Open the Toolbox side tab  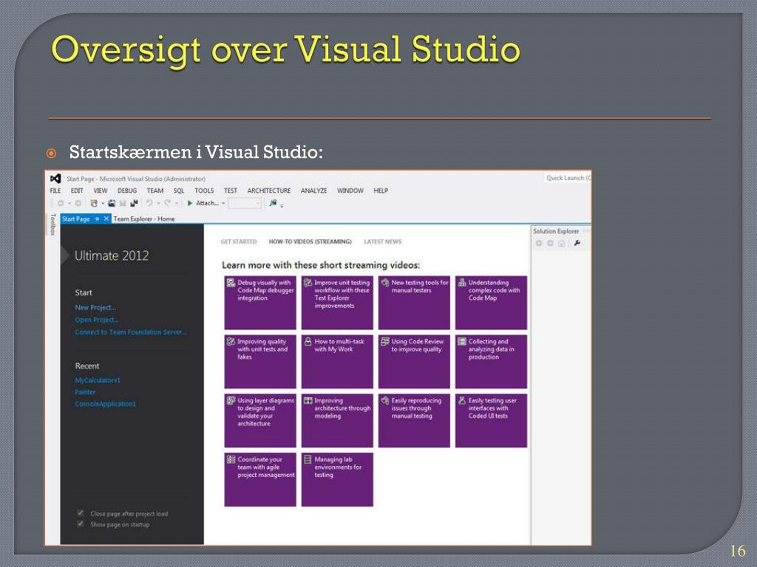(x=52, y=224)
